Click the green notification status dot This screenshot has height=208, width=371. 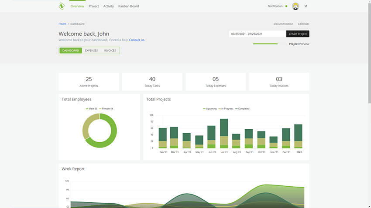pos(286,6)
